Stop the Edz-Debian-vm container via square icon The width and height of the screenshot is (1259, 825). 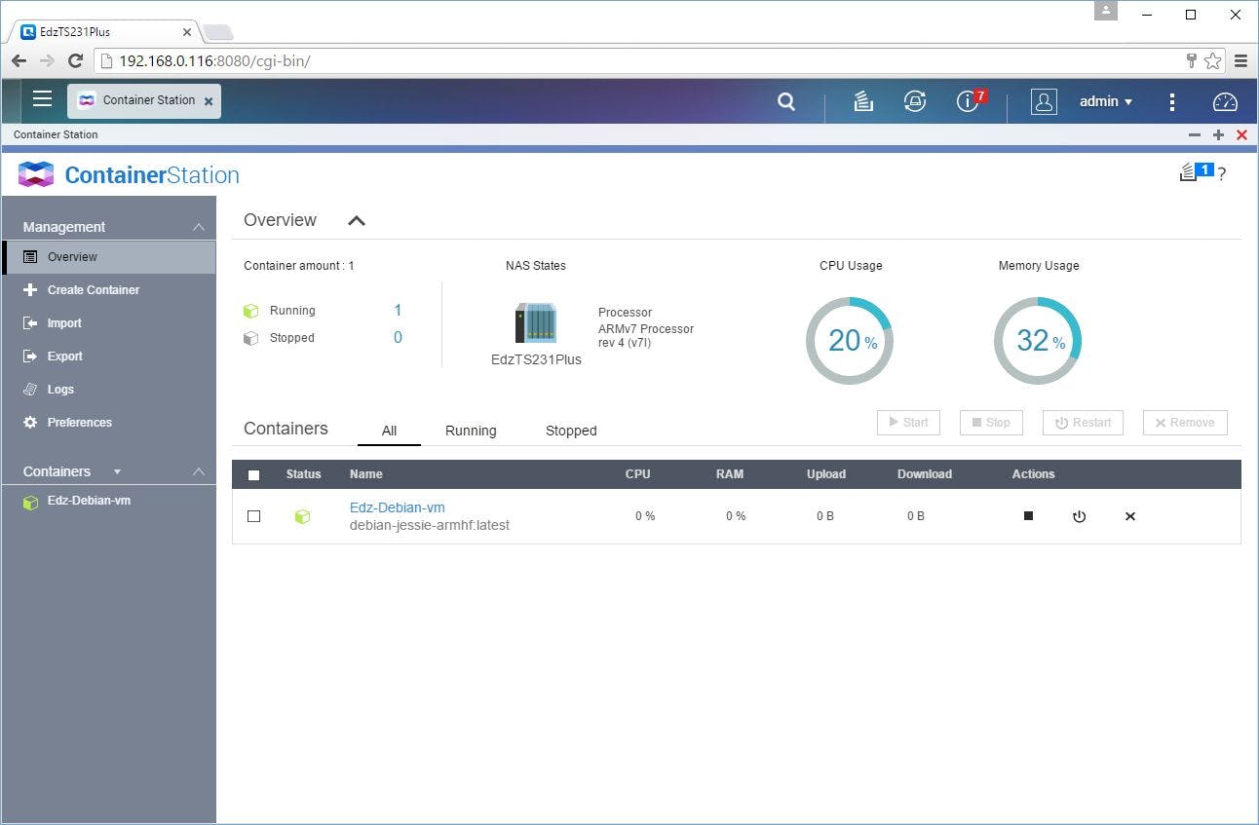tap(1028, 516)
